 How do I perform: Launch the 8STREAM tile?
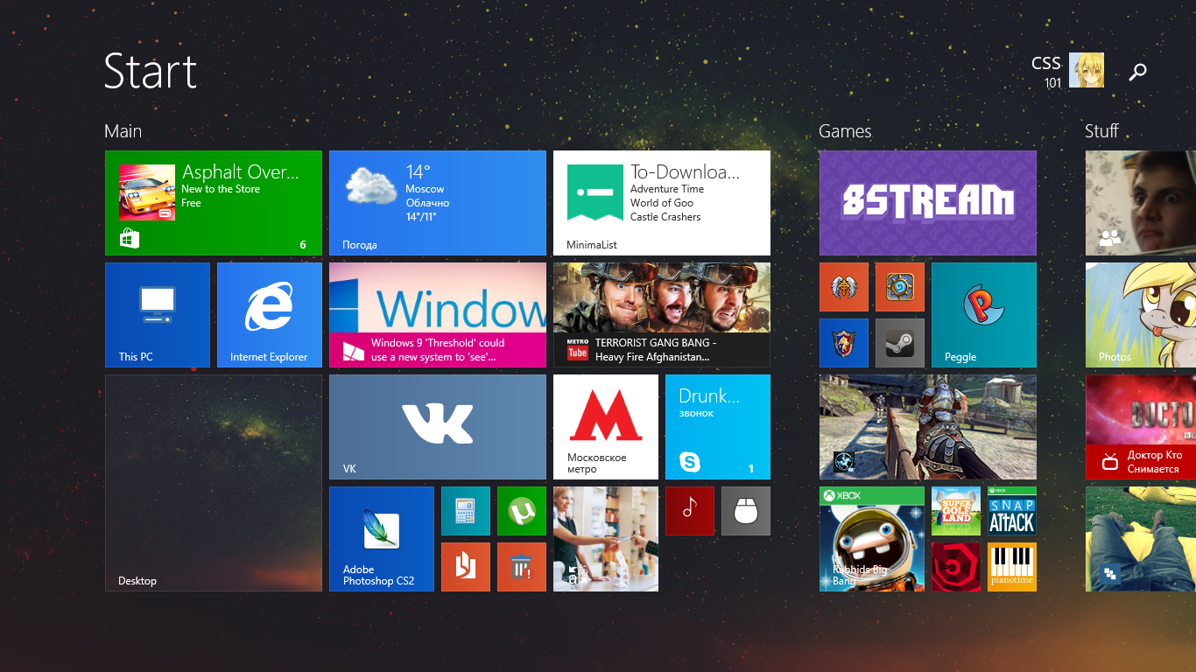928,203
